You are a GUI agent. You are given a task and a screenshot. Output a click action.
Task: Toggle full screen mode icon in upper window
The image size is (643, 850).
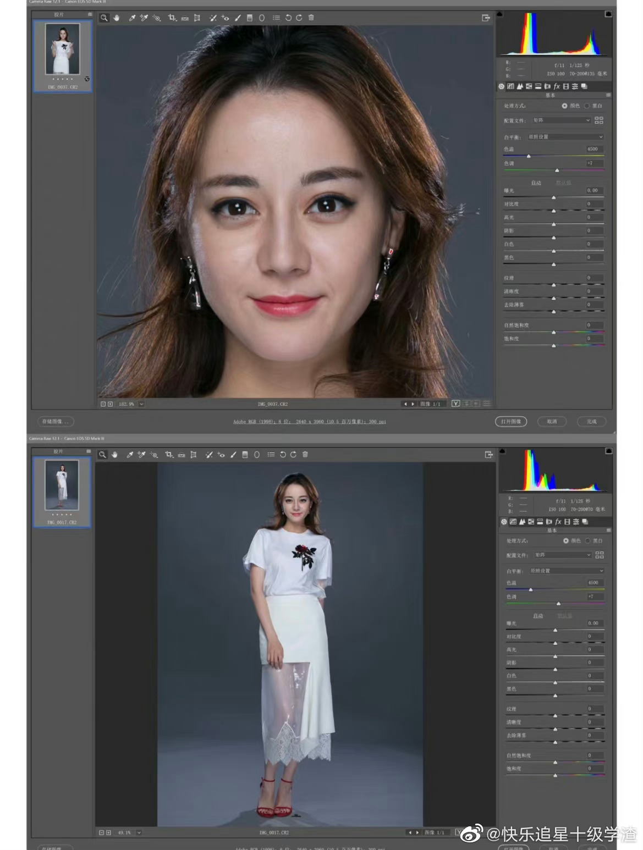tap(486, 18)
